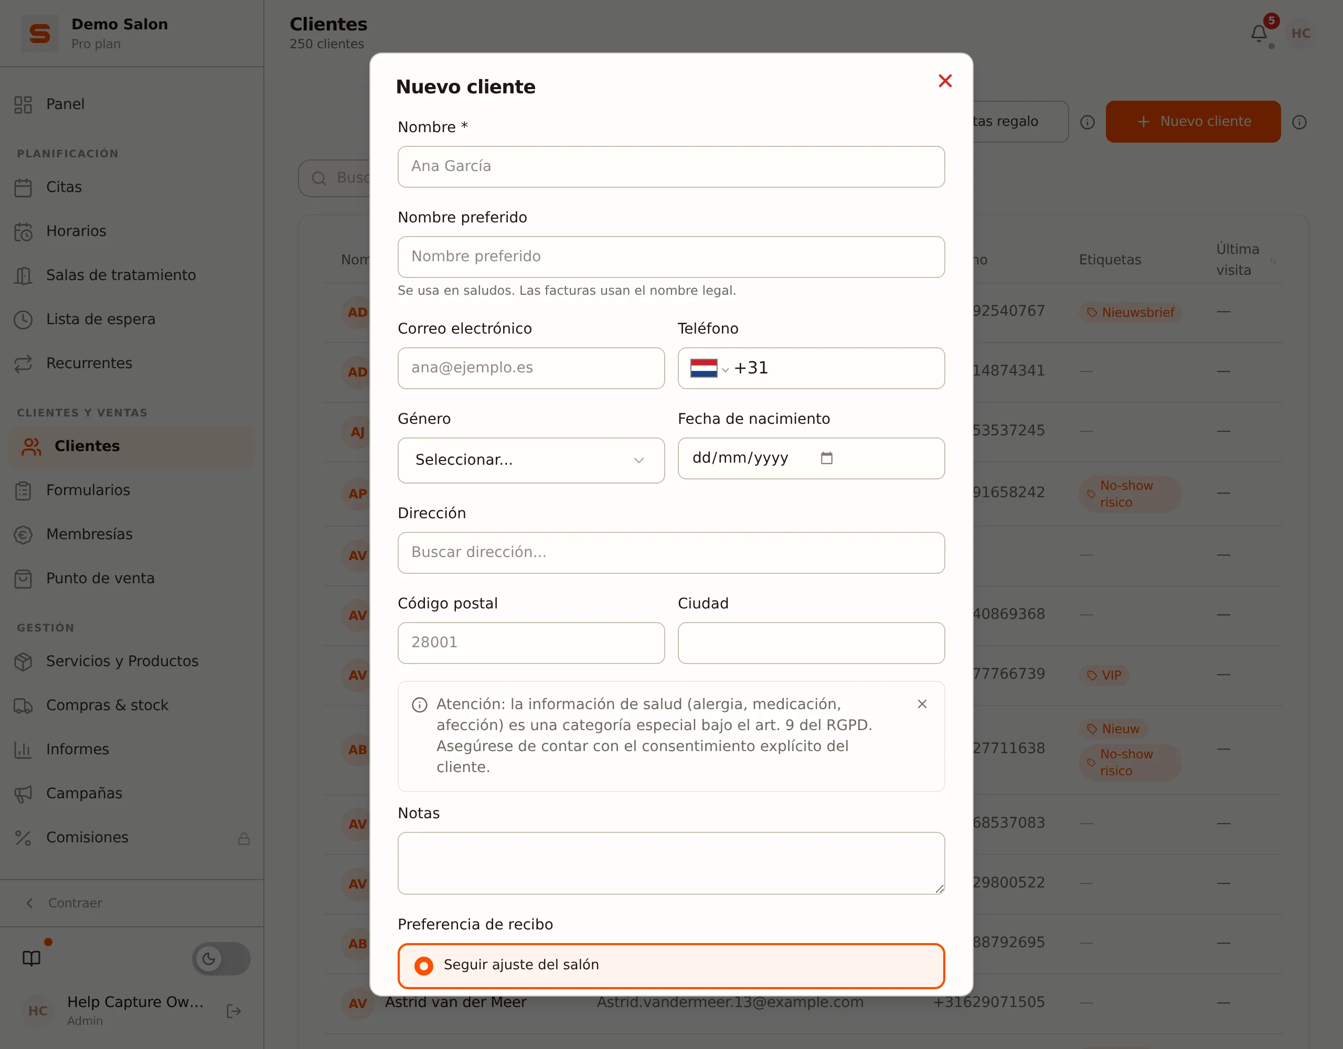Open the help book icon

click(31, 958)
